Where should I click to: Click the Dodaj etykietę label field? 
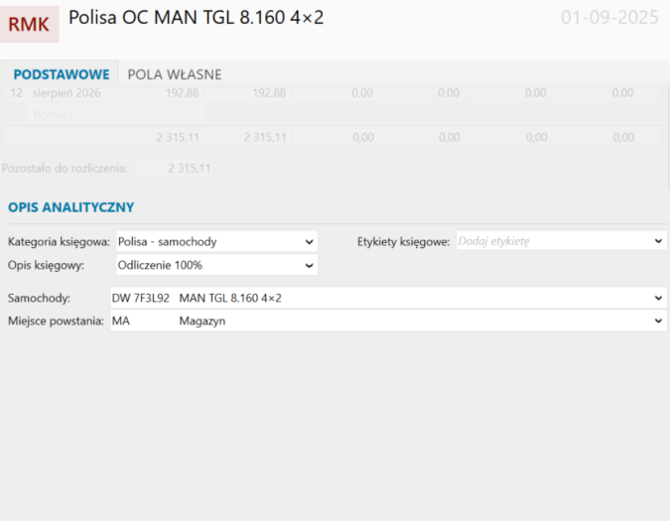551,241
